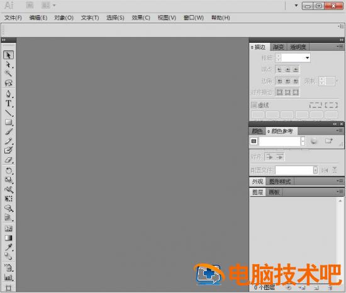Select the Pen tool
Viewport: 346px width, 293px height.
point(8,94)
